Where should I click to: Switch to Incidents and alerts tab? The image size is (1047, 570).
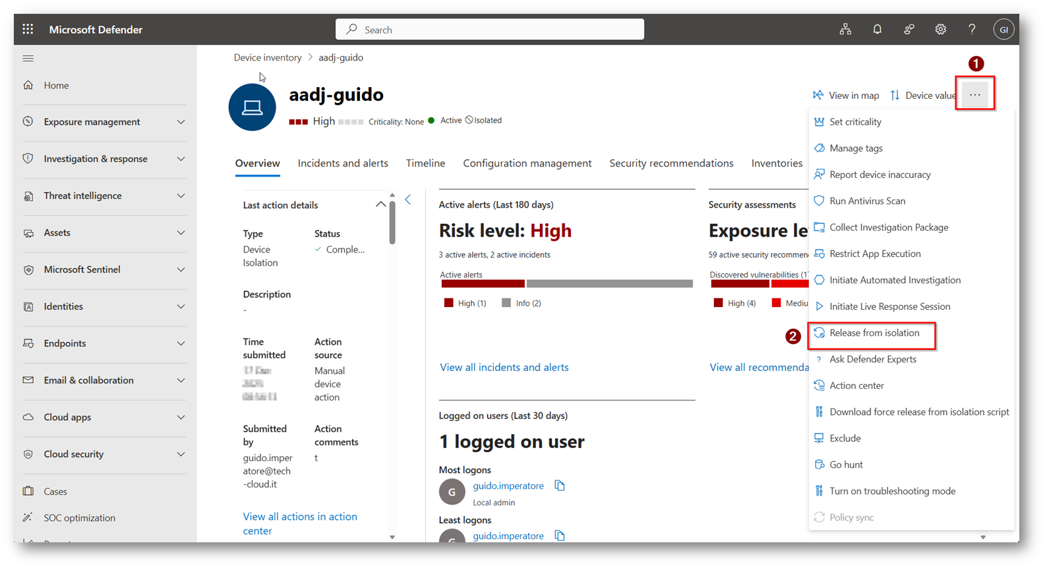pos(343,163)
